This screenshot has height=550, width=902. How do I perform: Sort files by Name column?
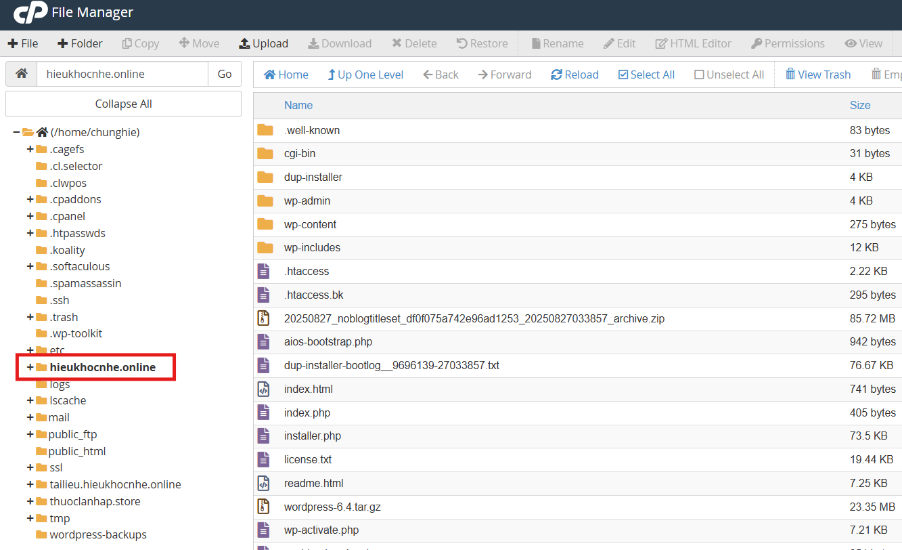click(298, 105)
